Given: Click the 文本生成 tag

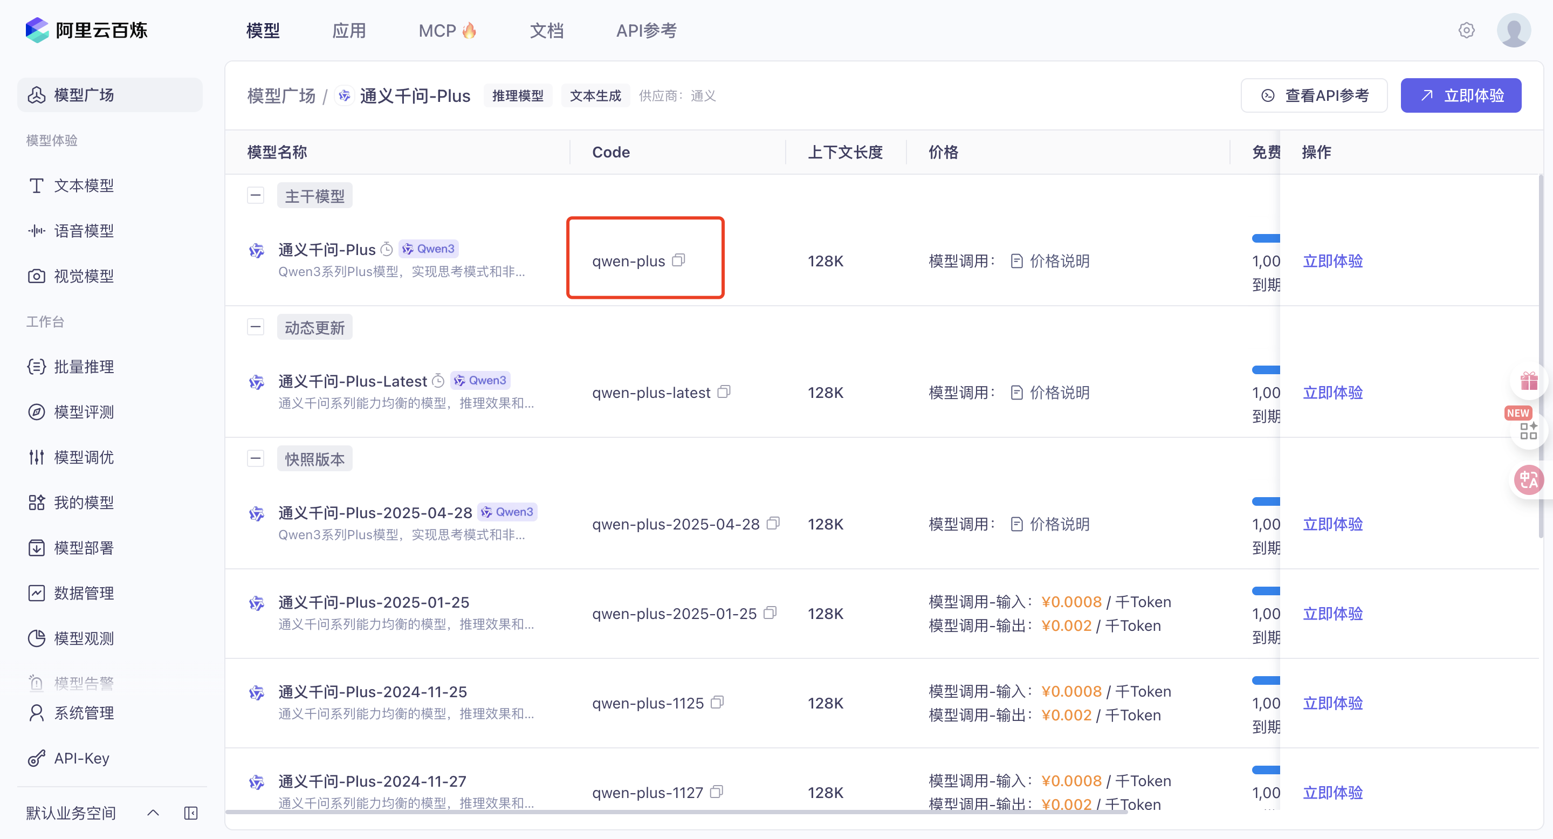Looking at the screenshot, I should tap(595, 95).
